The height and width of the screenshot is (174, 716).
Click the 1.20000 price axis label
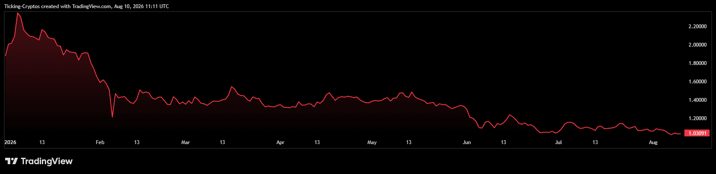(x=697, y=118)
